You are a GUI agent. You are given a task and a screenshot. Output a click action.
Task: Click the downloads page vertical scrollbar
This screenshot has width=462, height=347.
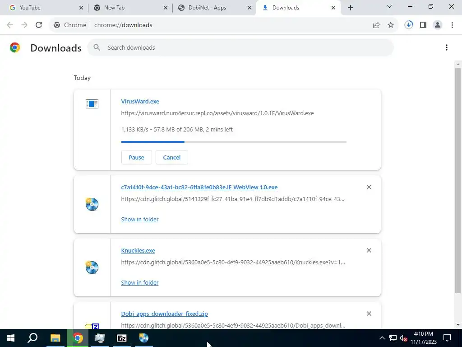click(458, 181)
